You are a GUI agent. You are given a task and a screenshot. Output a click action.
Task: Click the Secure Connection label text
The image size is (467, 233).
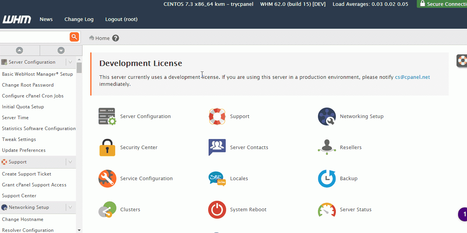click(x=447, y=4)
